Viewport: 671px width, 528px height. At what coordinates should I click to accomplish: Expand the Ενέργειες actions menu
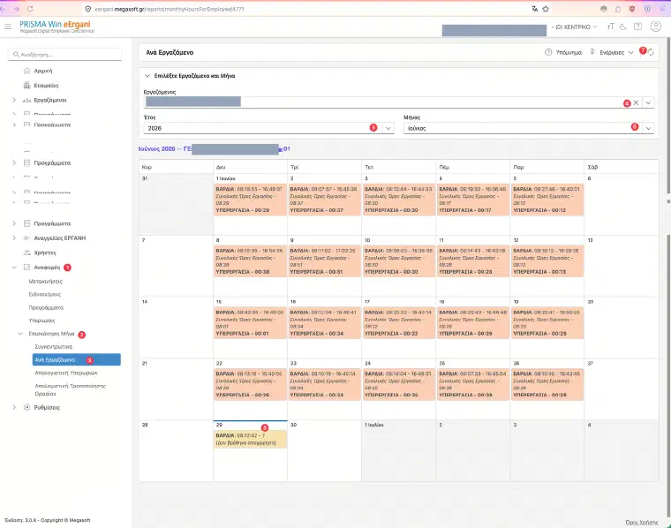click(612, 53)
